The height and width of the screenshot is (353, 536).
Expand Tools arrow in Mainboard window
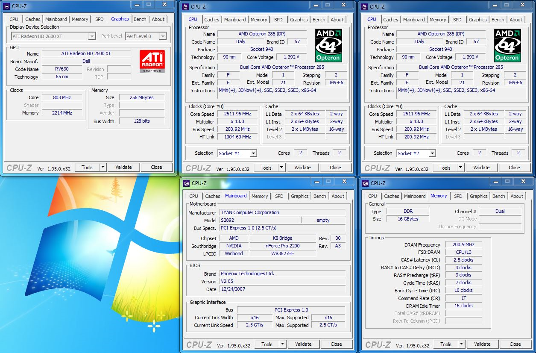coord(282,344)
